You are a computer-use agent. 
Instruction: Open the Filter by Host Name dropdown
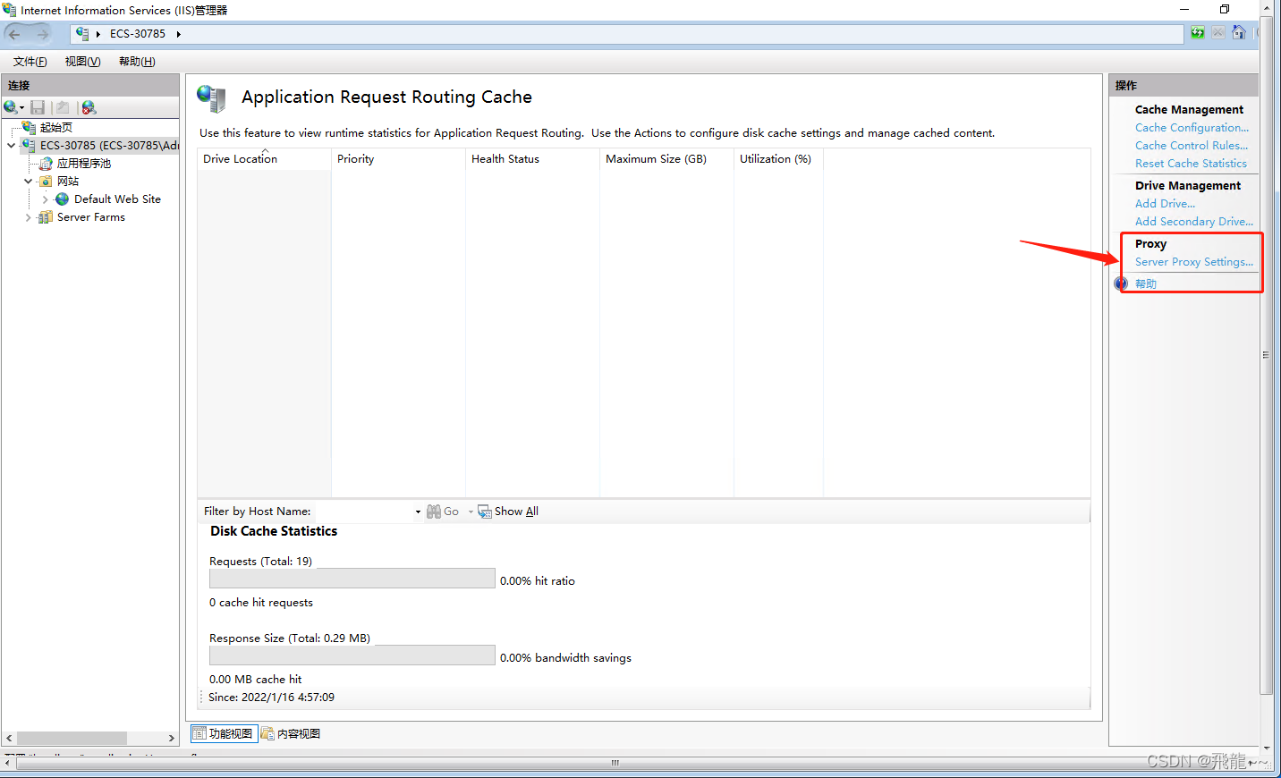[x=418, y=512]
